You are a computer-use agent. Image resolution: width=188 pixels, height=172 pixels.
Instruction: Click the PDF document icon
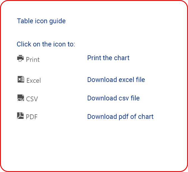click(x=20, y=116)
